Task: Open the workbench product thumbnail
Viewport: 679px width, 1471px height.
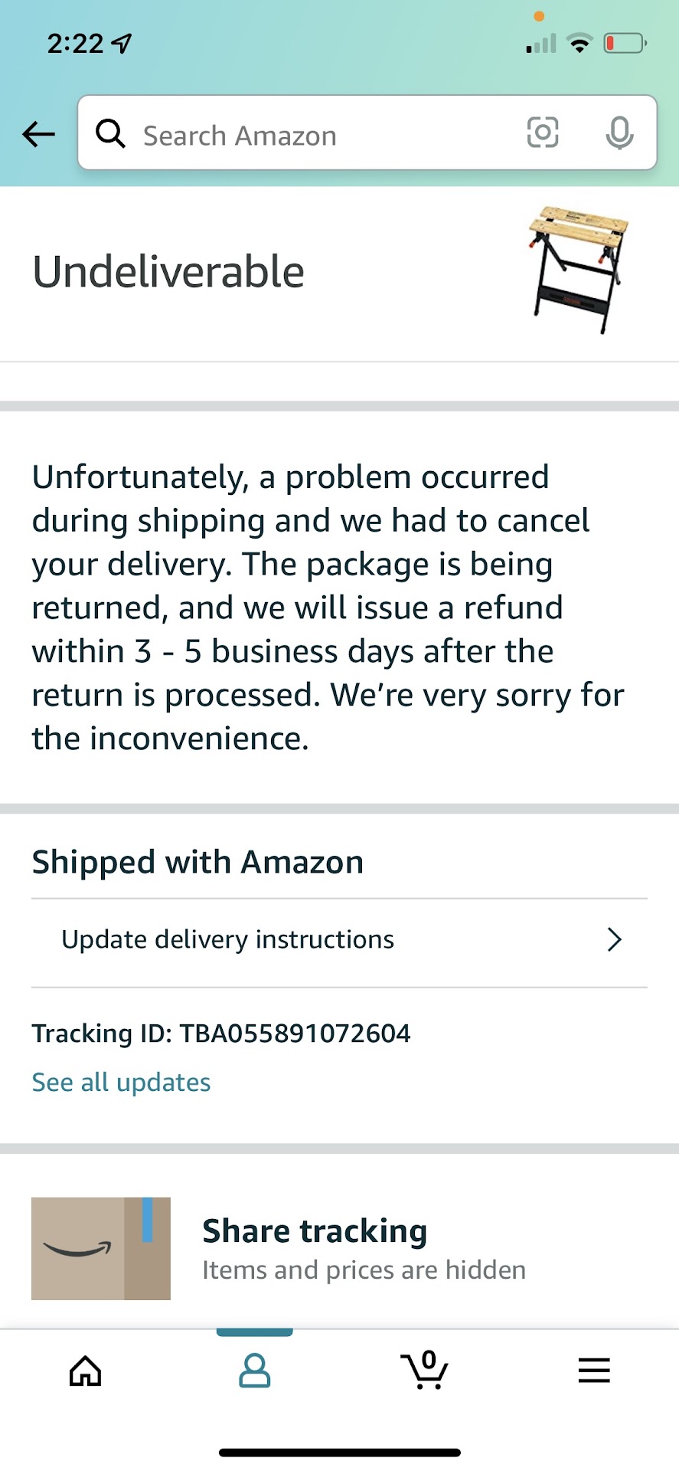Action: (578, 270)
